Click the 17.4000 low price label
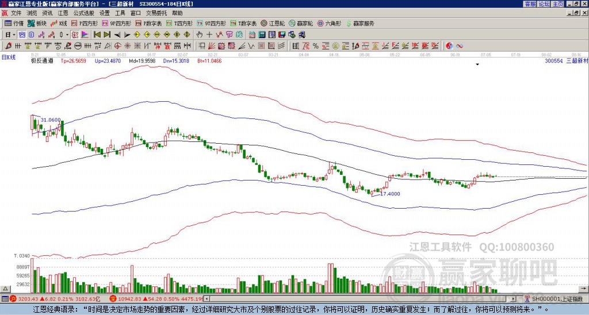589x315 pixels. (x=390, y=194)
